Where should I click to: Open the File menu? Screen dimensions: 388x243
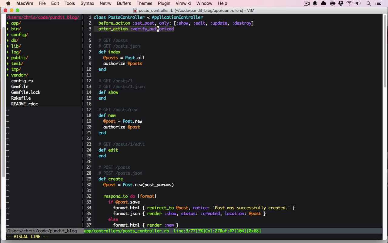42,3
